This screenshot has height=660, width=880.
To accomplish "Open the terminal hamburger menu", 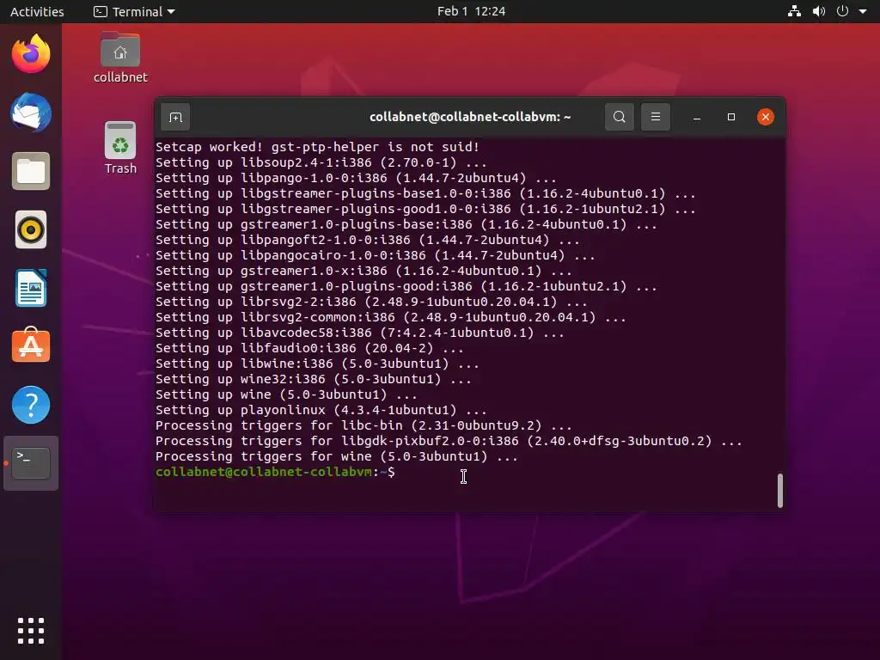I will [655, 117].
